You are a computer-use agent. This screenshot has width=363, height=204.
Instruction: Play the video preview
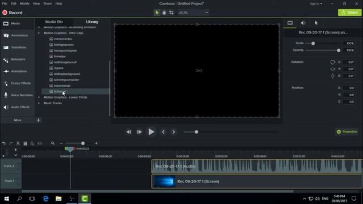pos(151,132)
